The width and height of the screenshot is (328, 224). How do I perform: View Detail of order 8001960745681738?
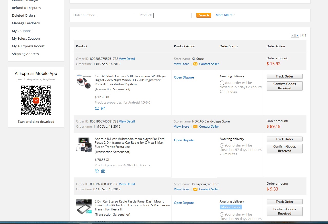coord(127,121)
